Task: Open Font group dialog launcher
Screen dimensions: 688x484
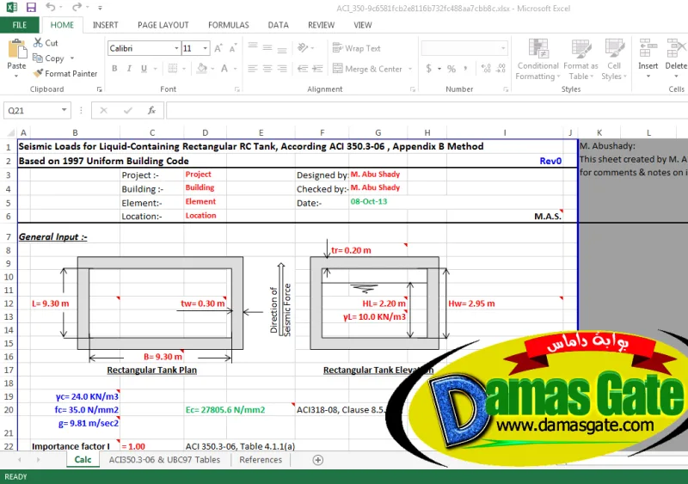Action: click(x=237, y=89)
